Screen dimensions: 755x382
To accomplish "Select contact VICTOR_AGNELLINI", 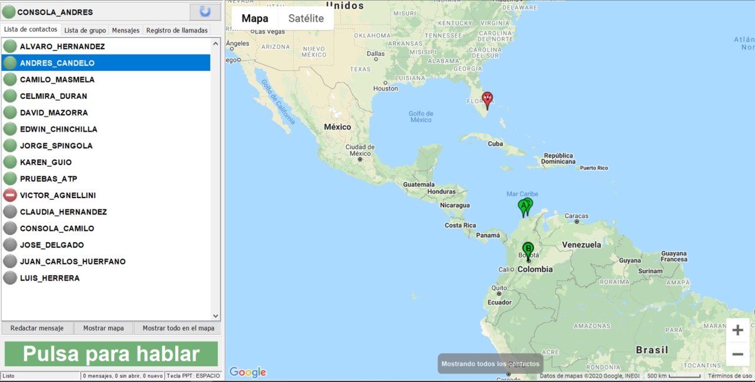I will coord(106,195).
